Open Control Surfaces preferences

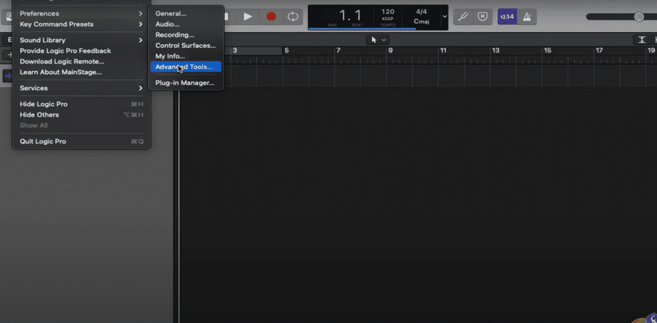point(185,46)
